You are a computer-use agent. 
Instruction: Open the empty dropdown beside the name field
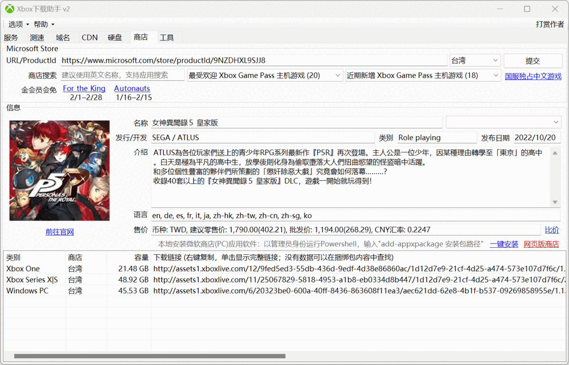point(504,122)
